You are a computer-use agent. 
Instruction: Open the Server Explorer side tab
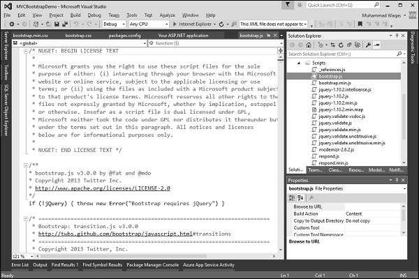pos(6,45)
